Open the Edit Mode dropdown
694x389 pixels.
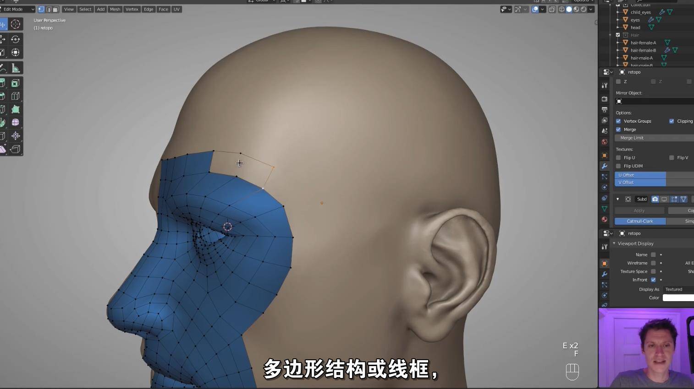click(x=17, y=9)
